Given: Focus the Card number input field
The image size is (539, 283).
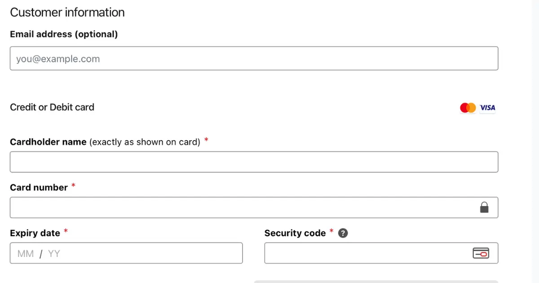Looking at the screenshot, I should click(254, 208).
